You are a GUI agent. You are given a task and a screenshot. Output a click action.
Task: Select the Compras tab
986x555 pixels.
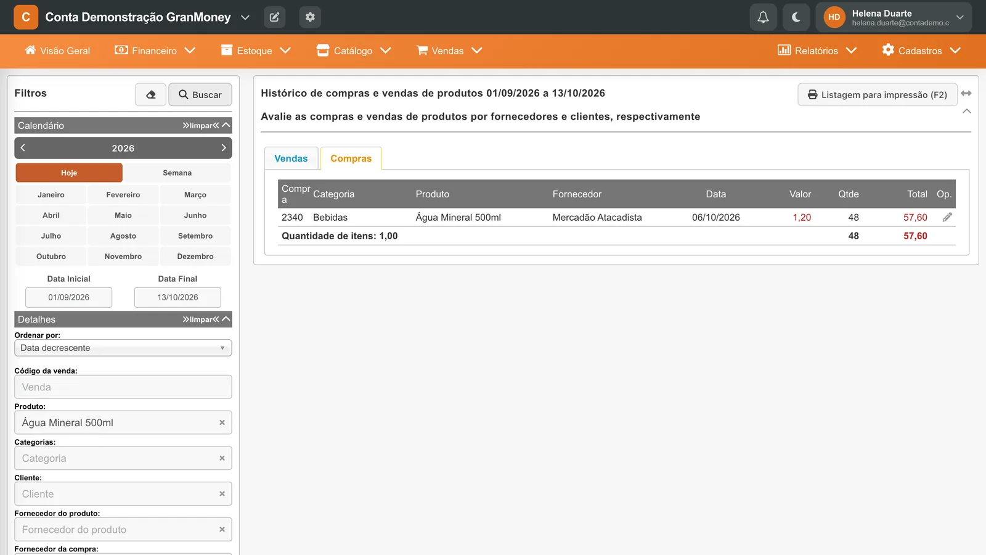point(351,158)
